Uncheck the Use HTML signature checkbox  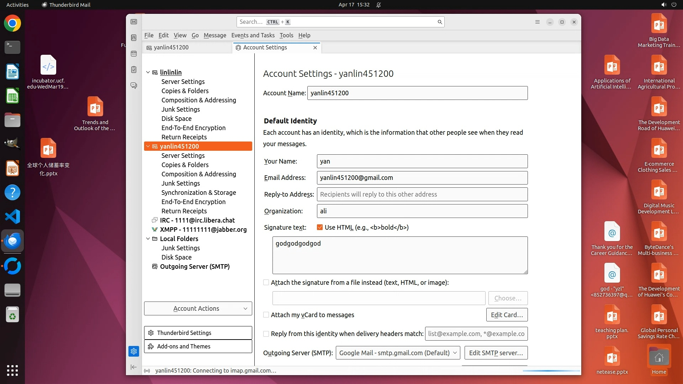click(x=320, y=228)
